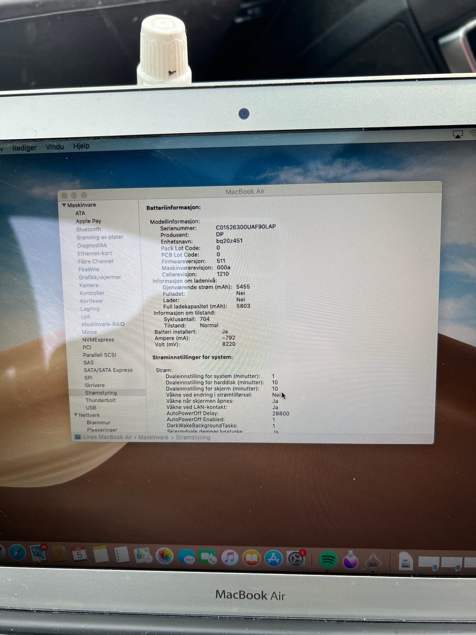Click Full ladekapasitet value 5803
Viewport: 476px width, 635px height.
coord(243,306)
